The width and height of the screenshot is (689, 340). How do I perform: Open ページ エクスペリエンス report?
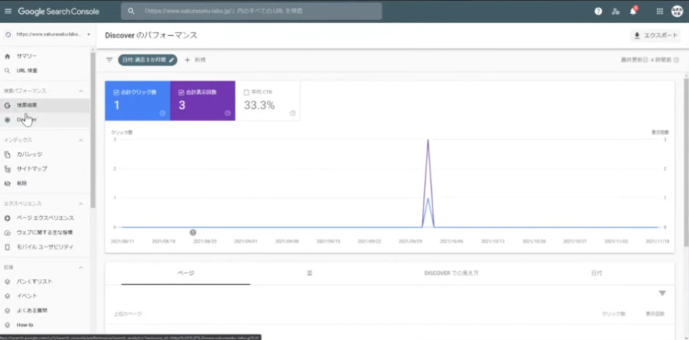coord(45,218)
